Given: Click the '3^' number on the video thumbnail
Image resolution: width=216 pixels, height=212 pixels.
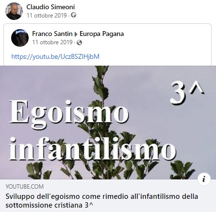Looking at the screenshot, I should coord(187,92).
